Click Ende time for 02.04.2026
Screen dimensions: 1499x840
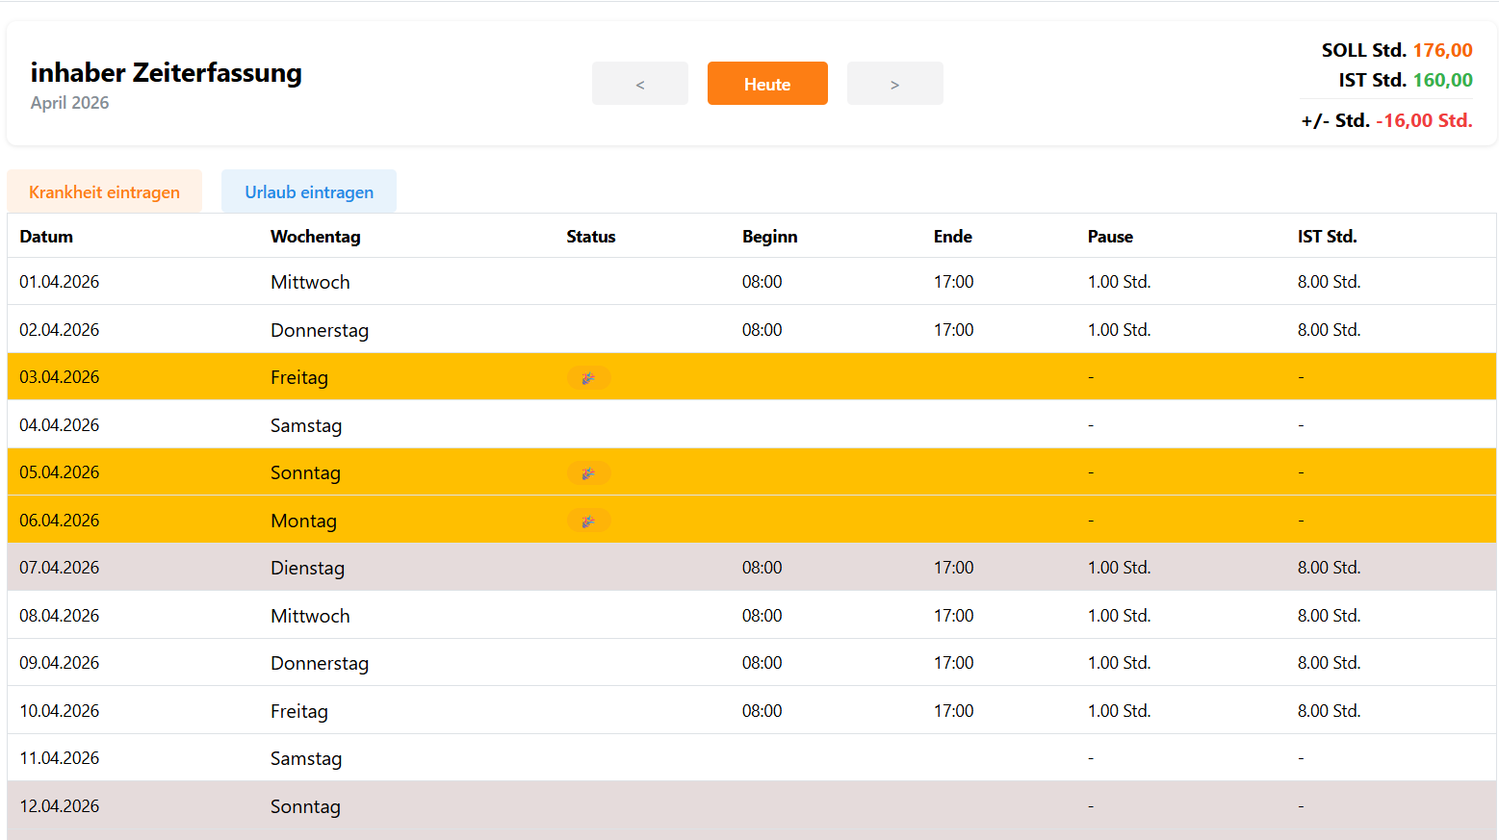pos(953,330)
